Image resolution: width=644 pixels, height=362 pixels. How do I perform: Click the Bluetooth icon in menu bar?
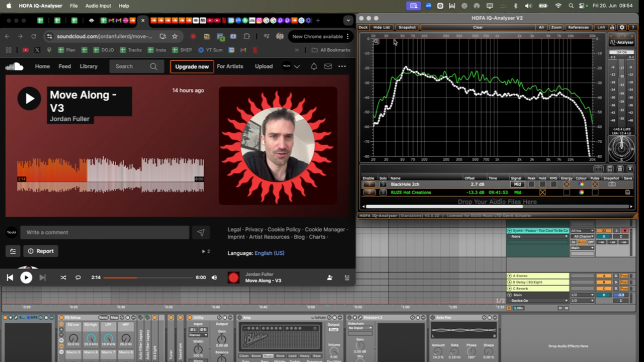coord(515,6)
